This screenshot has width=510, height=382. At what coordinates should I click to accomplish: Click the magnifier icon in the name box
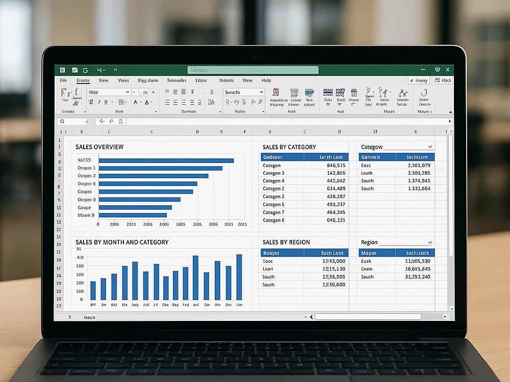pos(62,122)
